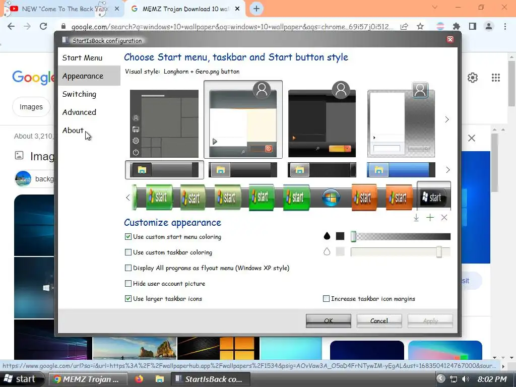
Task: Bookmark the page with star icon
Action: (x=420, y=26)
